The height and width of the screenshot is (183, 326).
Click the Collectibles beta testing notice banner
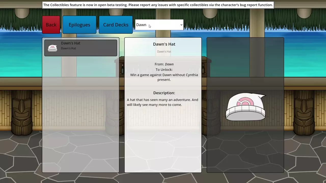pyautogui.click(x=158, y=5)
